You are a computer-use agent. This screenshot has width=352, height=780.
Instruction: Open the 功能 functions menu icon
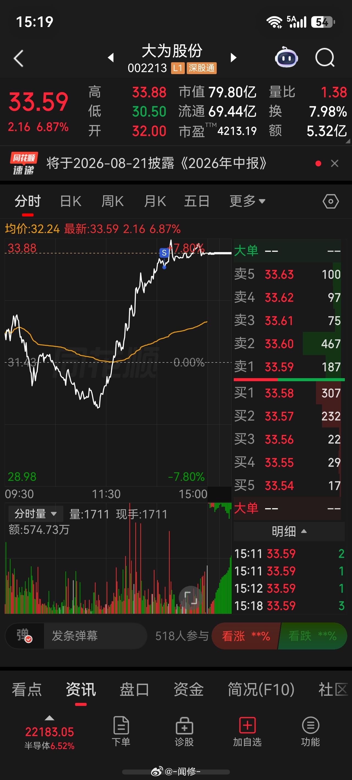coord(310,732)
